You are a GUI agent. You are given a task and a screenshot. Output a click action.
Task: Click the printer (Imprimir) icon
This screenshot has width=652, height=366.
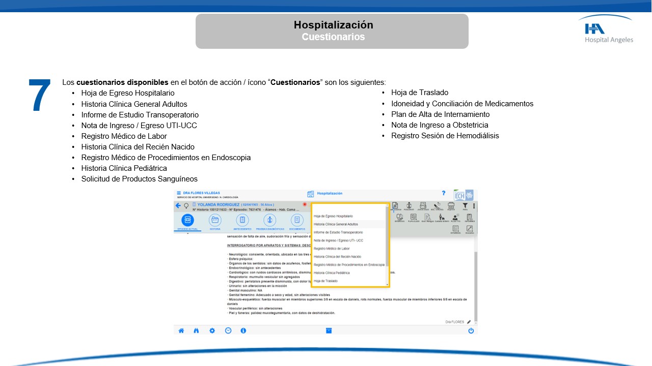(x=451, y=206)
